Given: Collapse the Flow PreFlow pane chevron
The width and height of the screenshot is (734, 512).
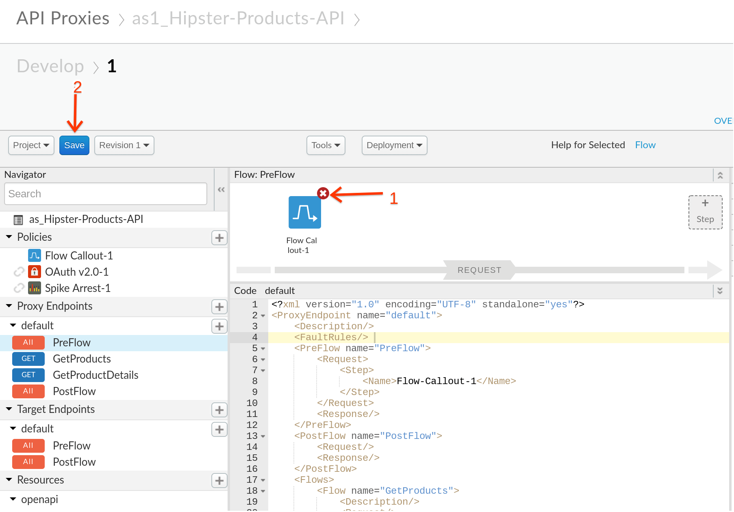Looking at the screenshot, I should tap(720, 175).
